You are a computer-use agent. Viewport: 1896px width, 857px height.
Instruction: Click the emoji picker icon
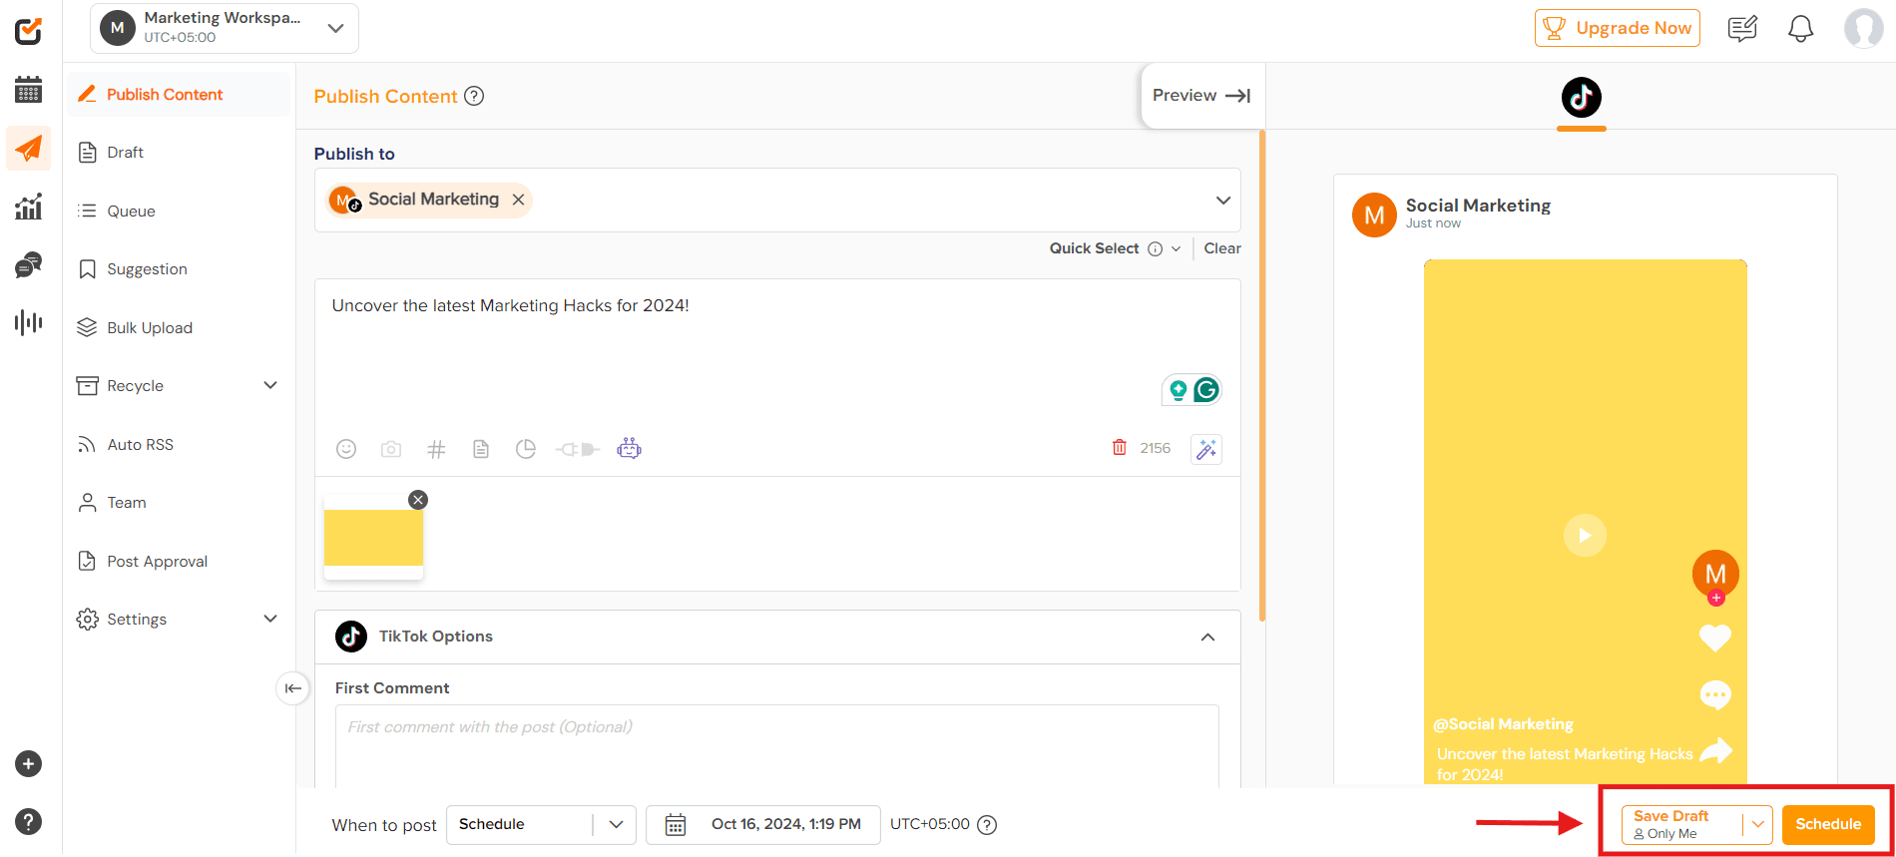[x=346, y=449]
